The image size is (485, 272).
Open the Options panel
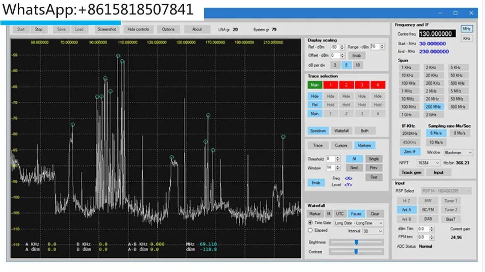[x=168, y=29]
